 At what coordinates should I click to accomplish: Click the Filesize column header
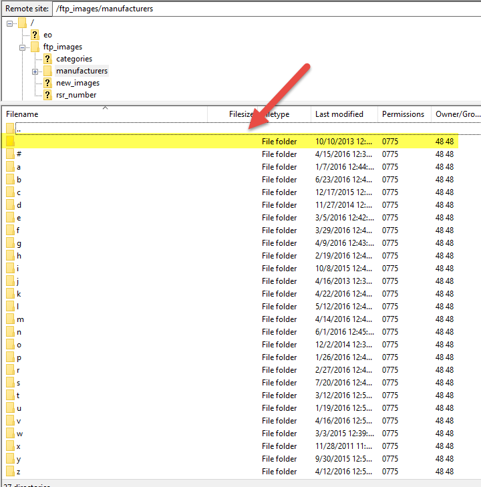(240, 114)
